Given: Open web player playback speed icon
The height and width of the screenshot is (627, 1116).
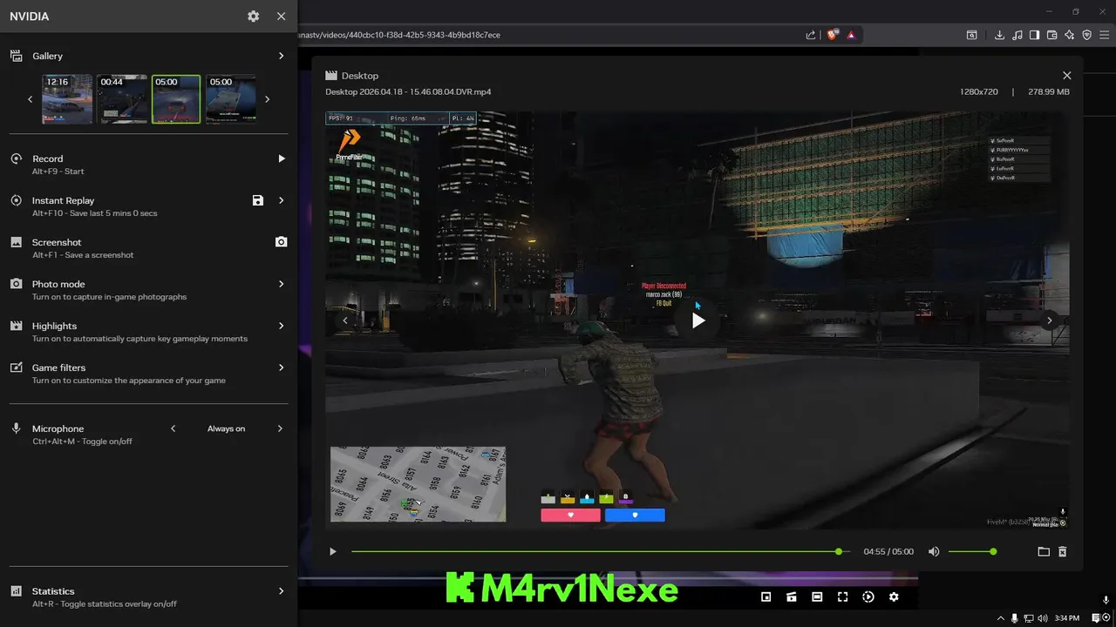Looking at the screenshot, I should [x=868, y=597].
